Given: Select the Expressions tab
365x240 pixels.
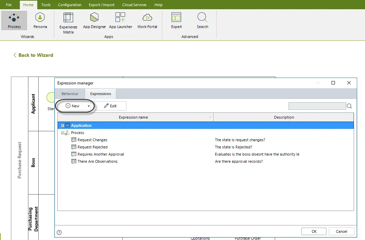Looking at the screenshot, I should (x=100, y=94).
